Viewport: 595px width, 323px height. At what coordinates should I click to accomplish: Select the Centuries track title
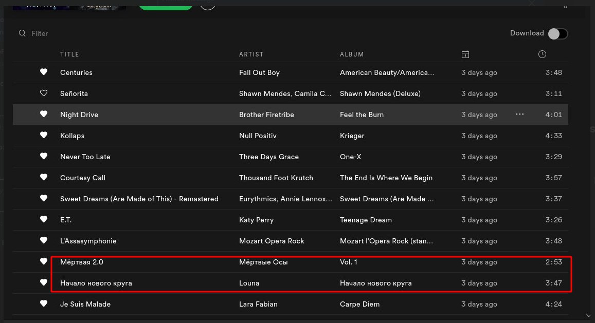[x=76, y=72]
